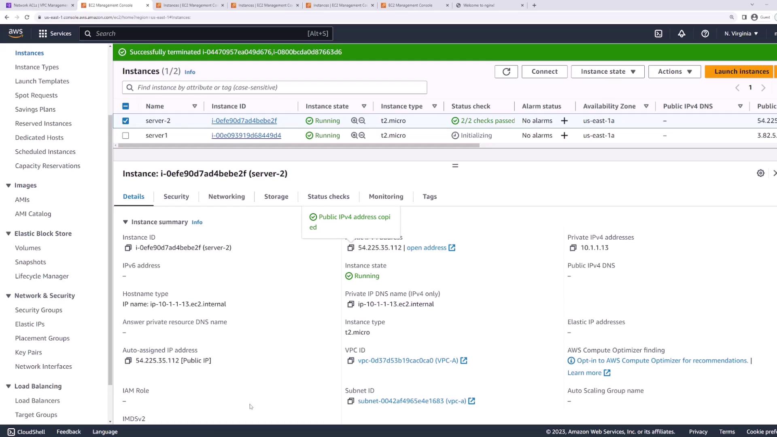This screenshot has width=777, height=437.
Task: Switch to the Networking tab
Action: pyautogui.click(x=226, y=197)
